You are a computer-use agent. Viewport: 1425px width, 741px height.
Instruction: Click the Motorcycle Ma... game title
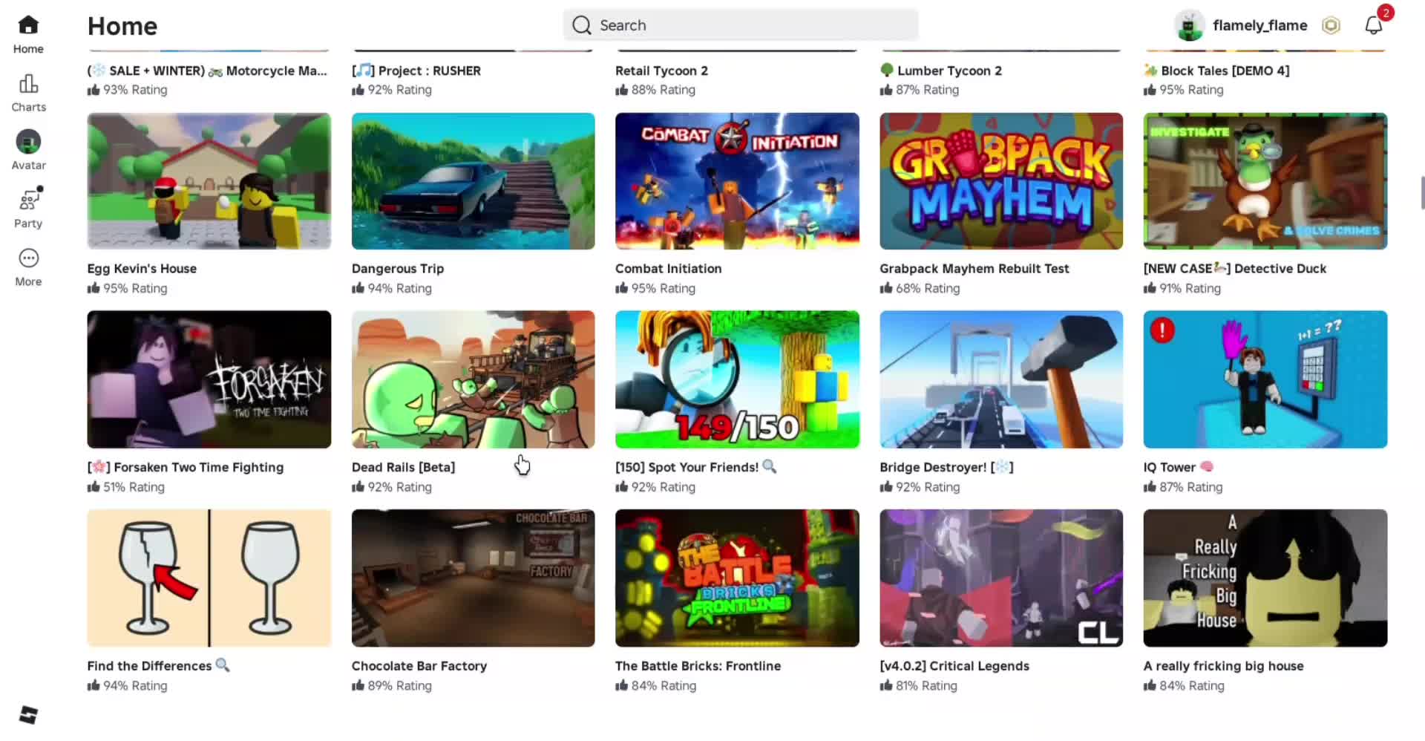click(207, 71)
